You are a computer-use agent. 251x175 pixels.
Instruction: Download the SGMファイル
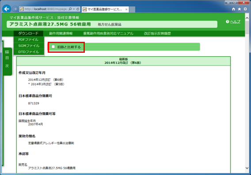tap(29, 46)
